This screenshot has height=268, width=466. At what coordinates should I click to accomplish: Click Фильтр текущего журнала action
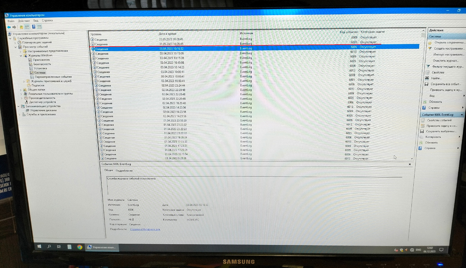point(448,67)
